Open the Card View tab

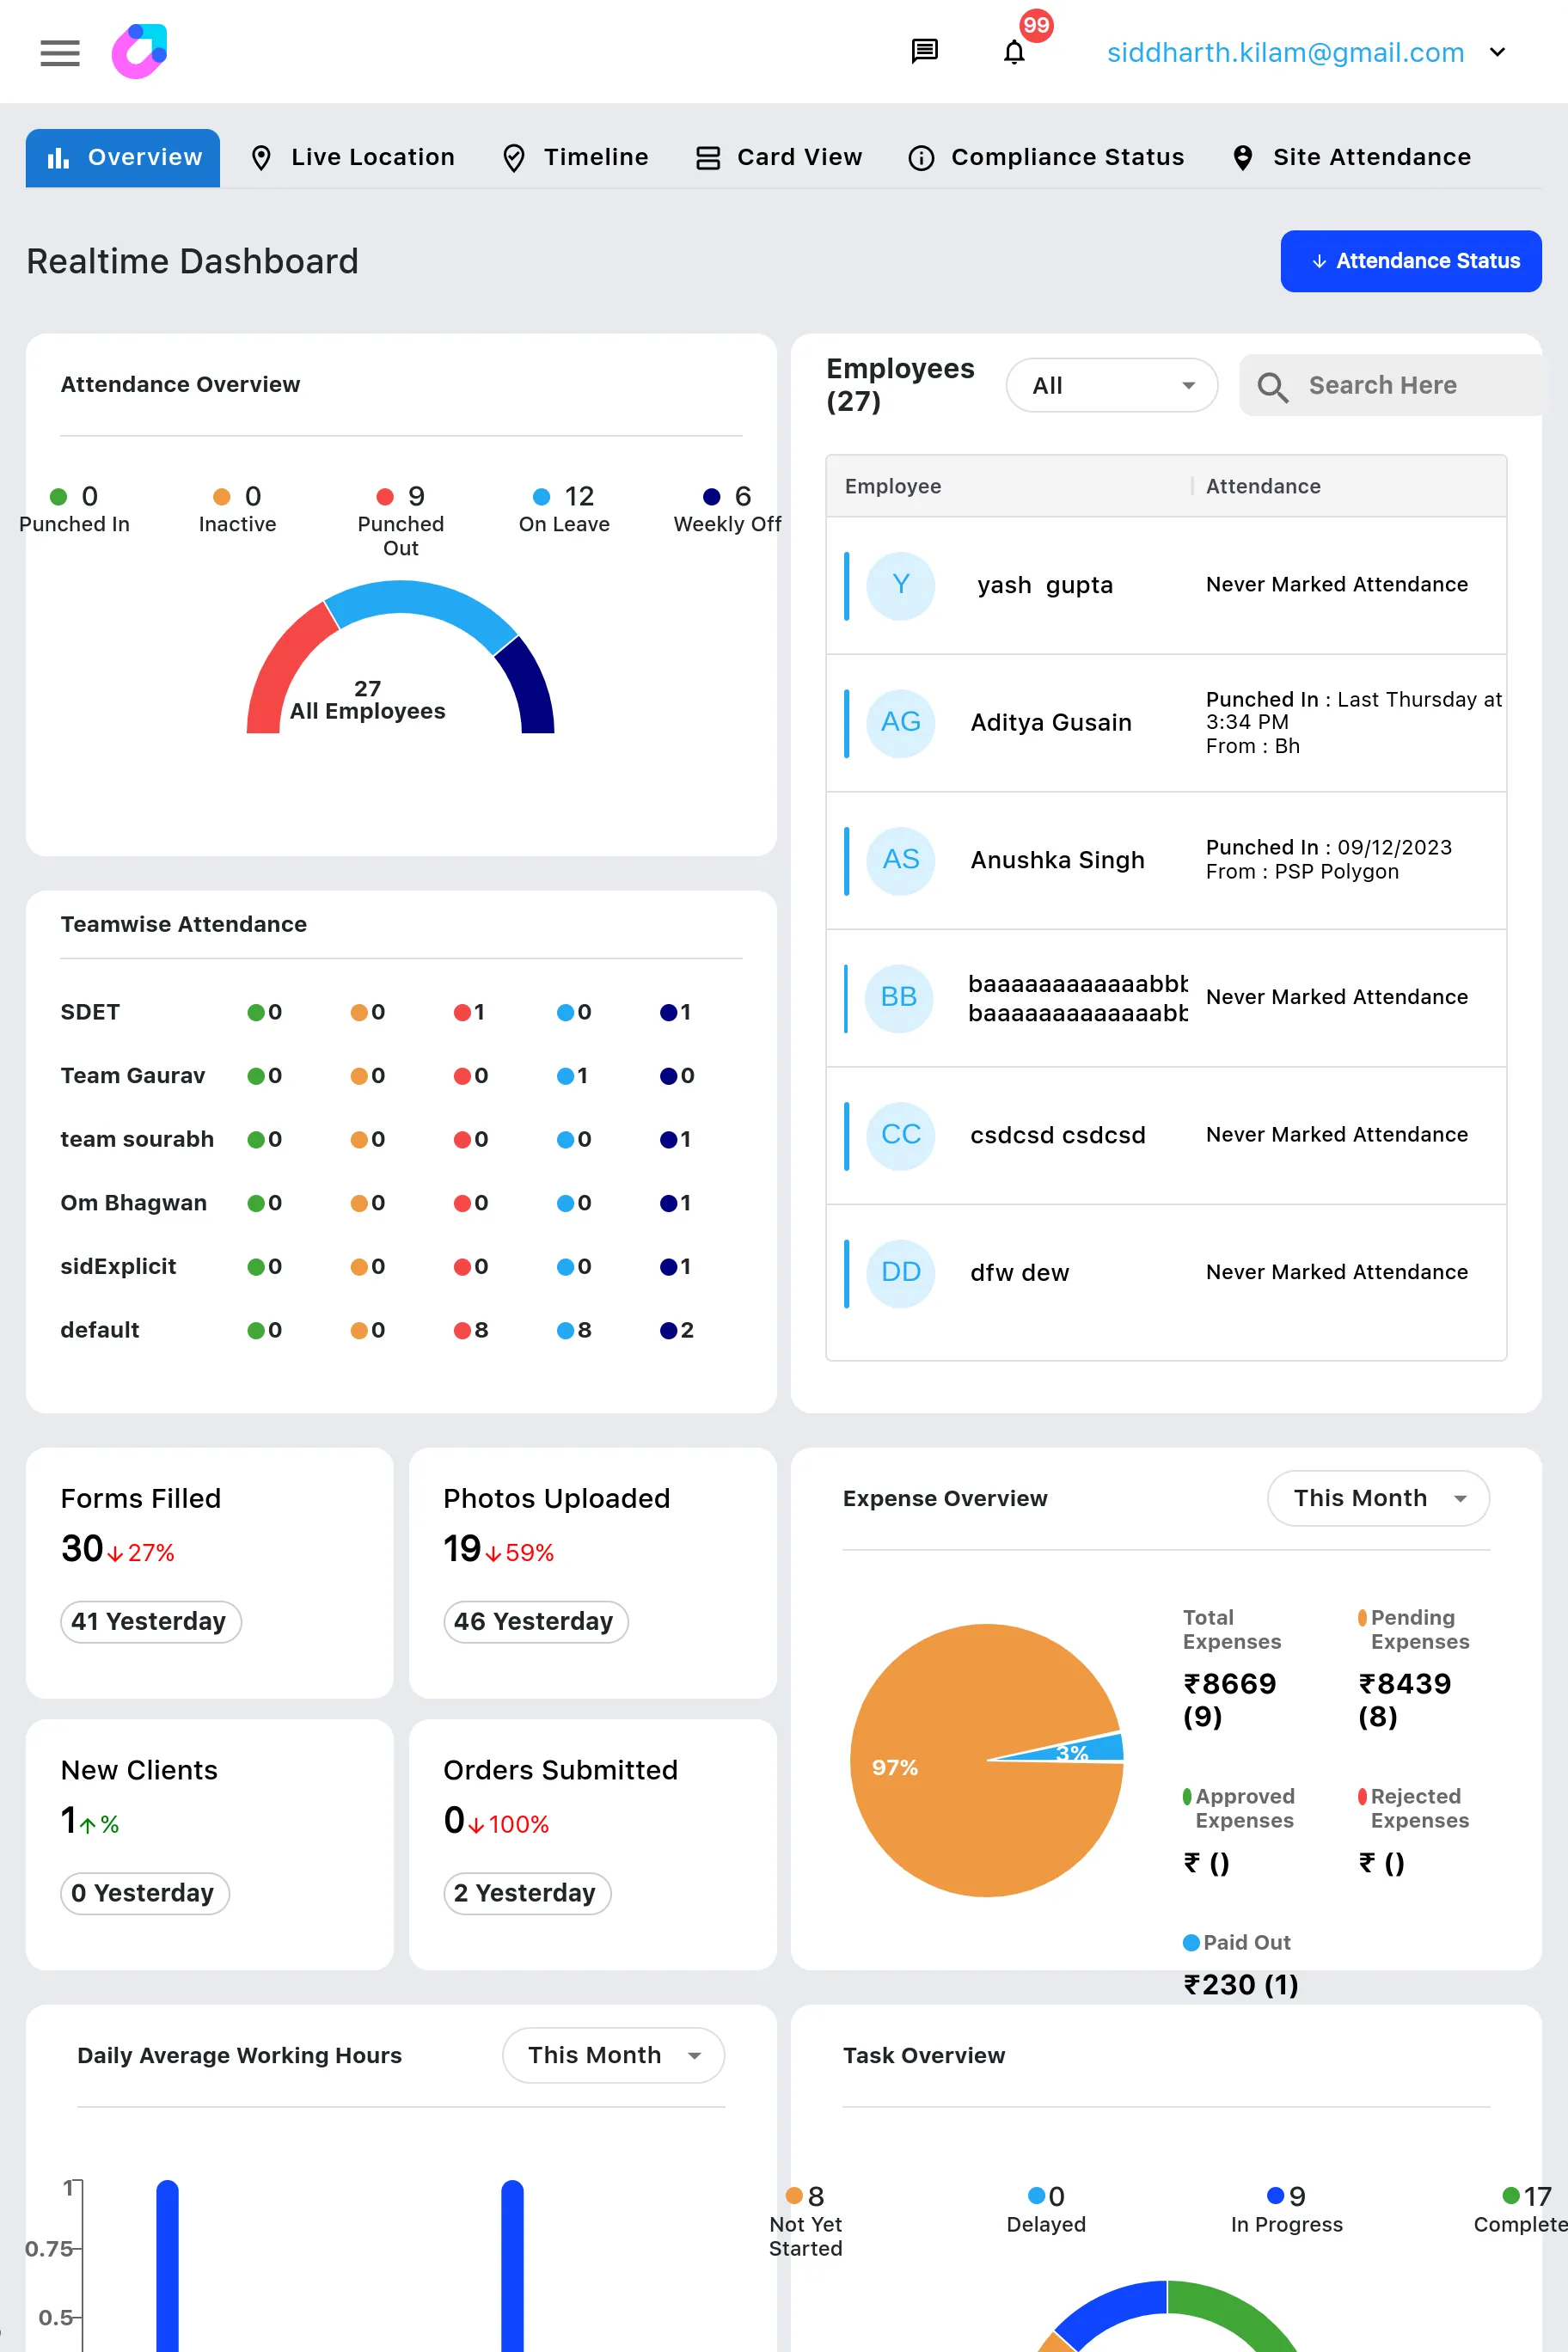778,158
